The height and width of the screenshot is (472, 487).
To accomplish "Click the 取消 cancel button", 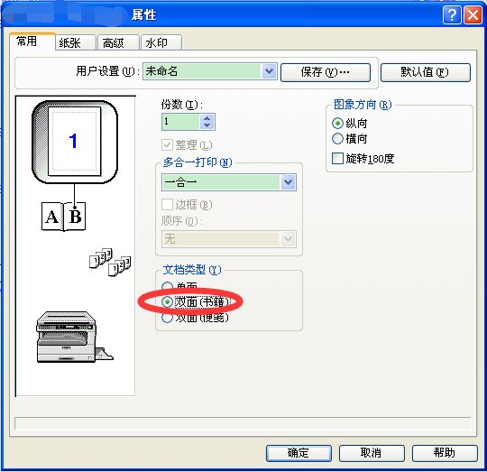I will [x=372, y=453].
